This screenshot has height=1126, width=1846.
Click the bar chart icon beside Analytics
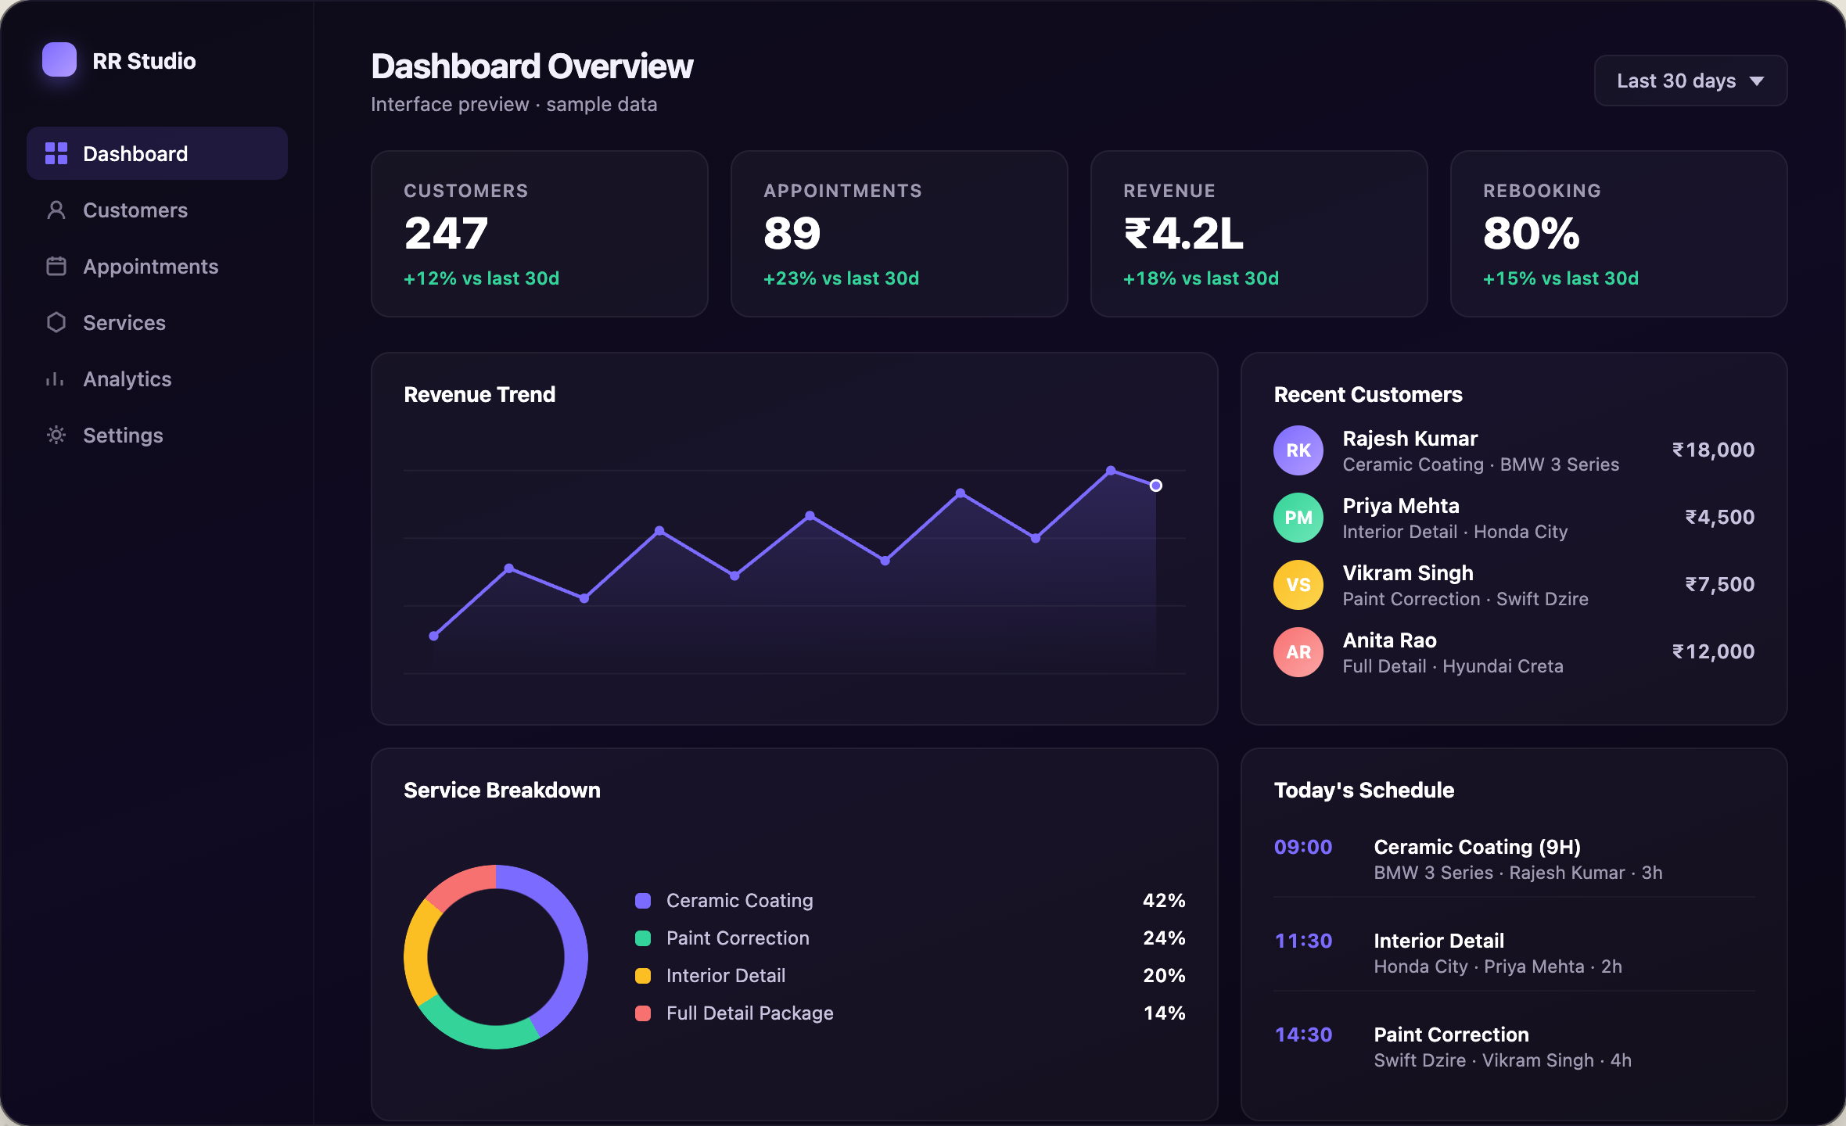(56, 379)
